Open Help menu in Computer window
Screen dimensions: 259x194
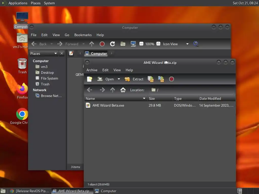click(100, 35)
